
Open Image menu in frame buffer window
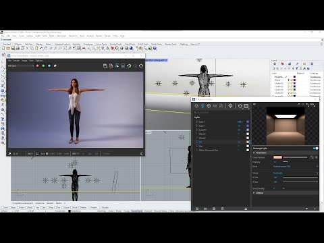pos(24,61)
